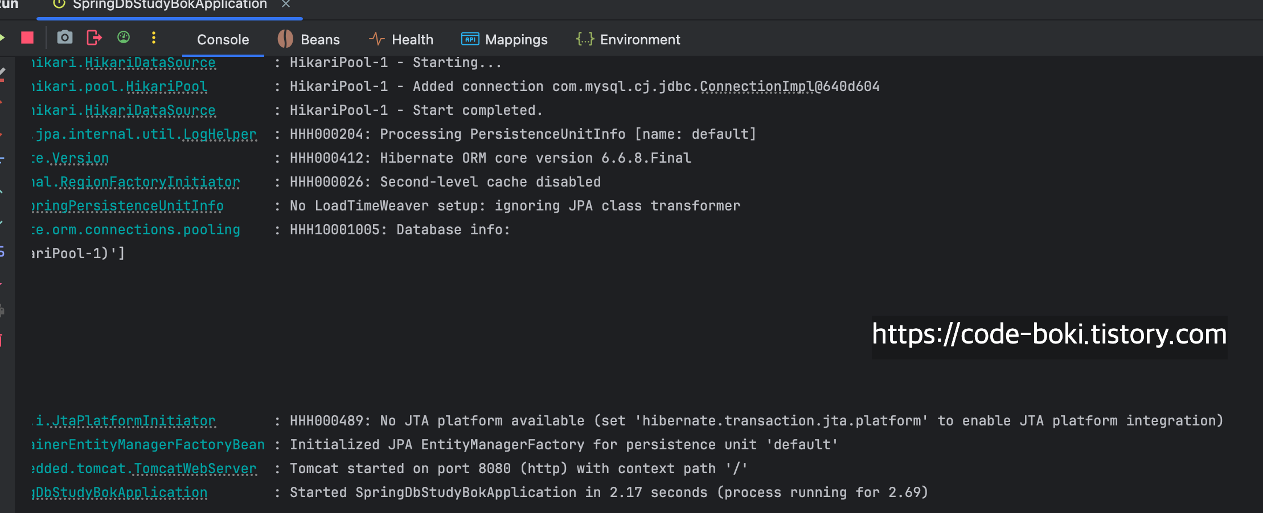Open the JtaPlatformInitiator class link
This screenshot has height=513, width=1263.
(134, 421)
